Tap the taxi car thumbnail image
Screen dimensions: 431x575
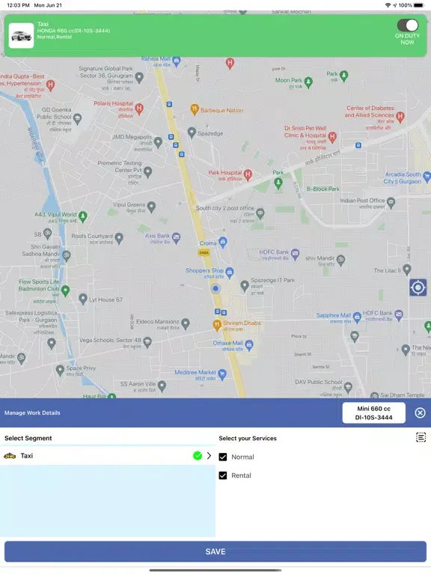(x=21, y=36)
